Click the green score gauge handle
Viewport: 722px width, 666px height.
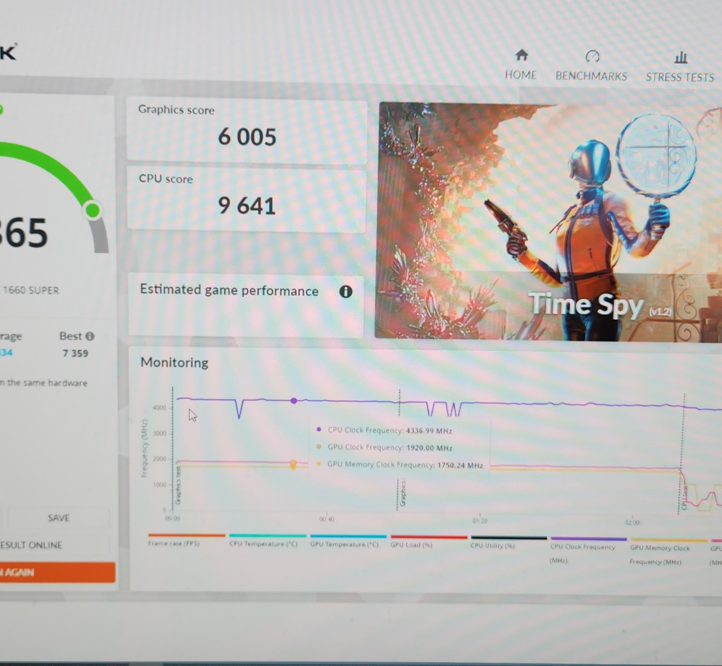(93, 210)
